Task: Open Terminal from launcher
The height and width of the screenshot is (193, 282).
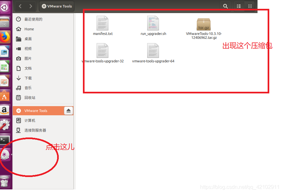Action: pos(5,139)
